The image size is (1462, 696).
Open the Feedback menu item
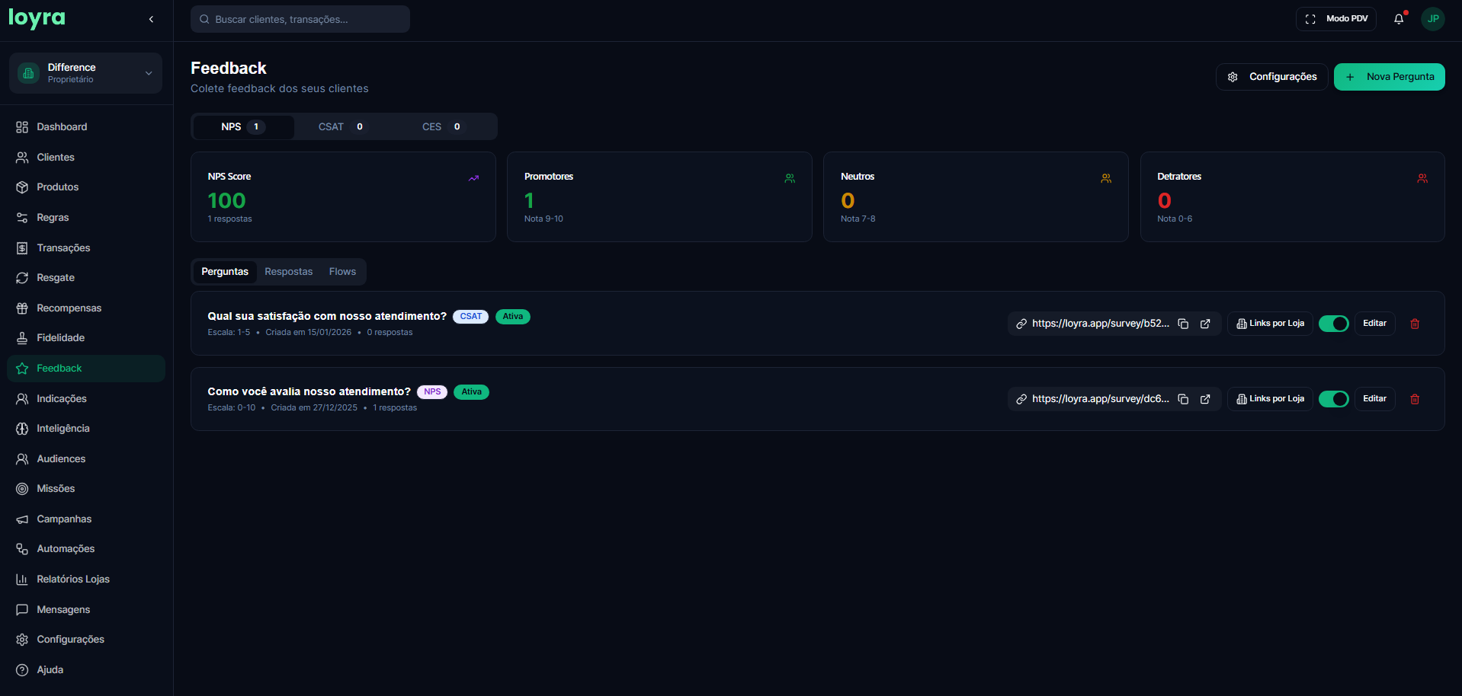coord(86,369)
